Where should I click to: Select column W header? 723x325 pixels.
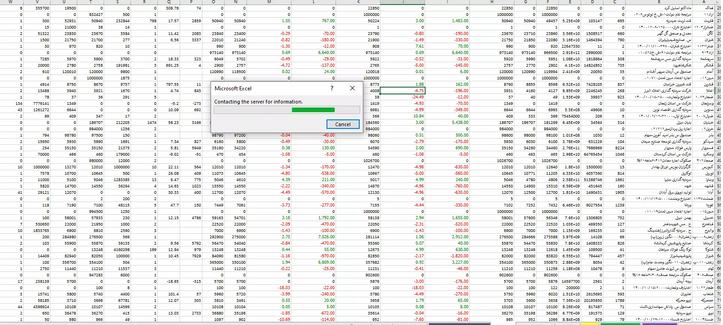point(11,2)
